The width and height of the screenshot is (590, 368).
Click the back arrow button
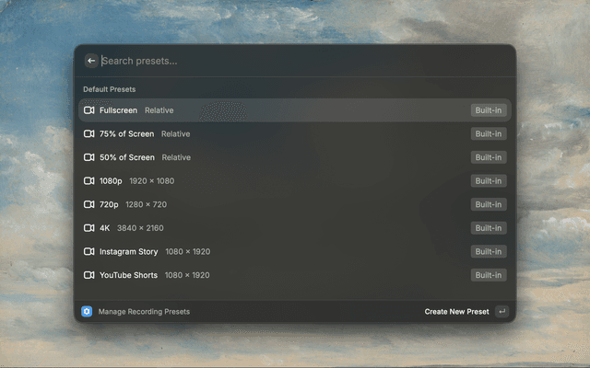91,61
